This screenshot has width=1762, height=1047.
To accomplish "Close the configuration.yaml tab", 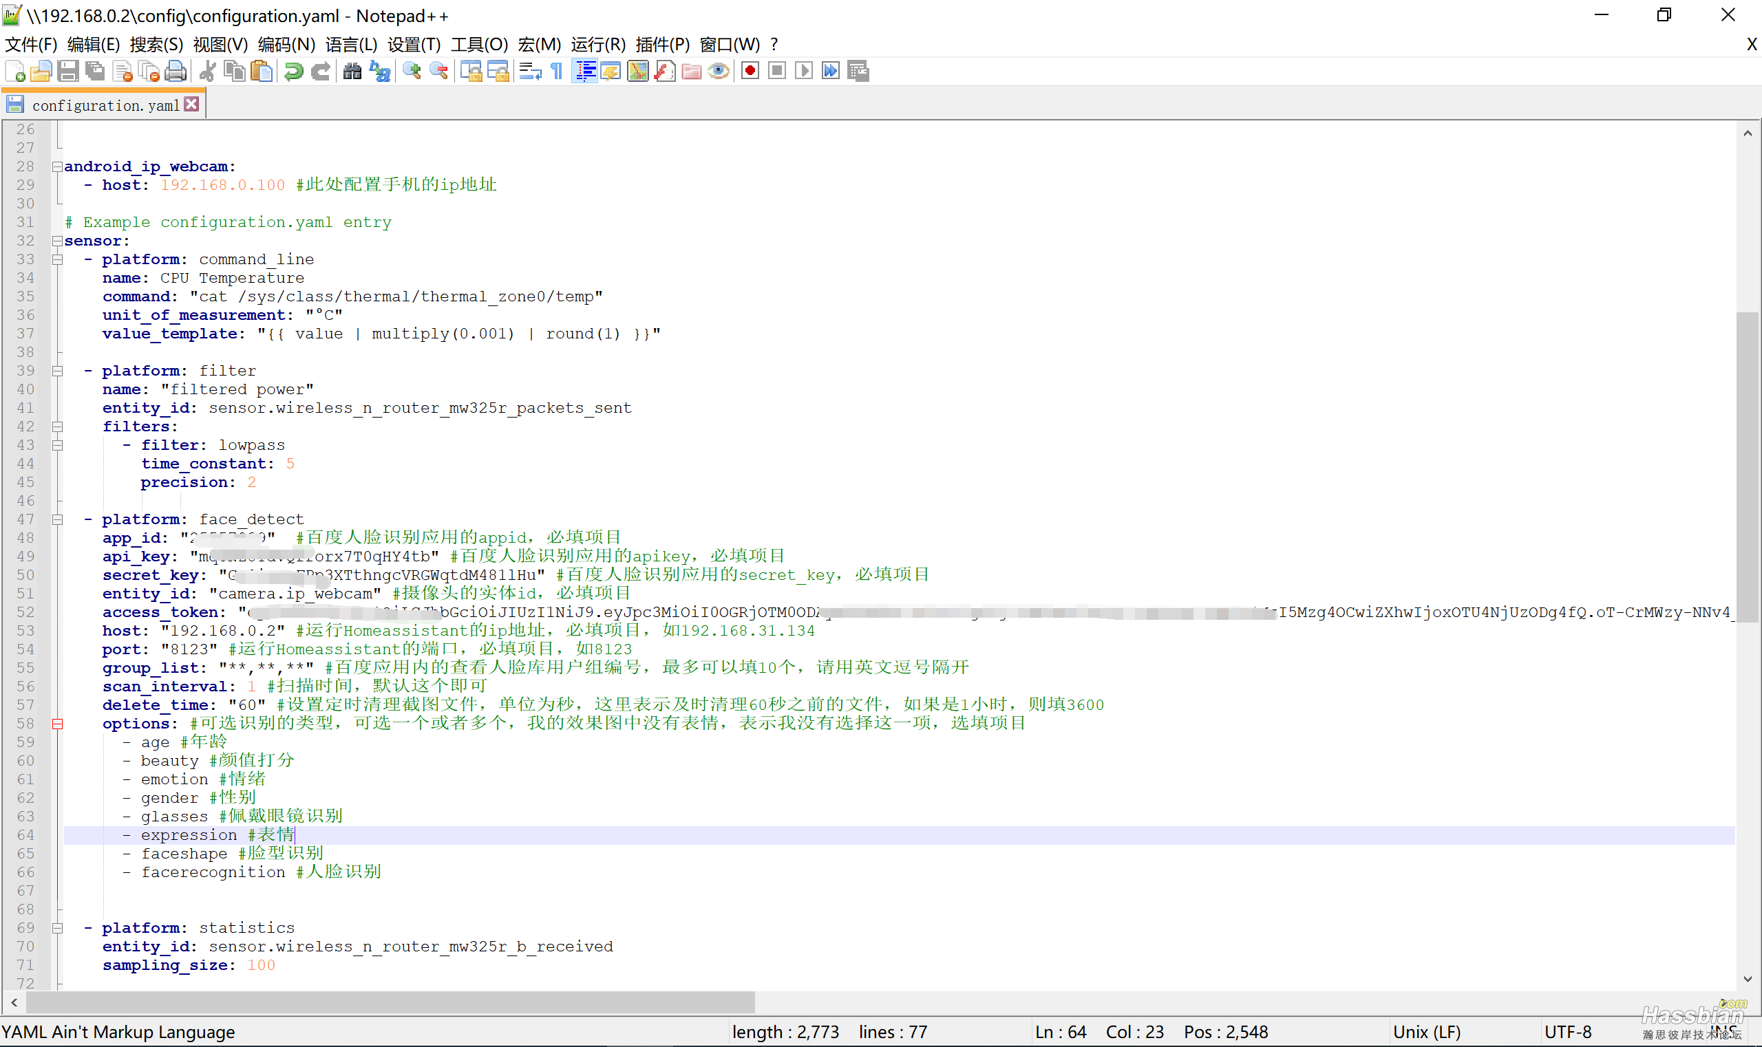I will pos(191,105).
